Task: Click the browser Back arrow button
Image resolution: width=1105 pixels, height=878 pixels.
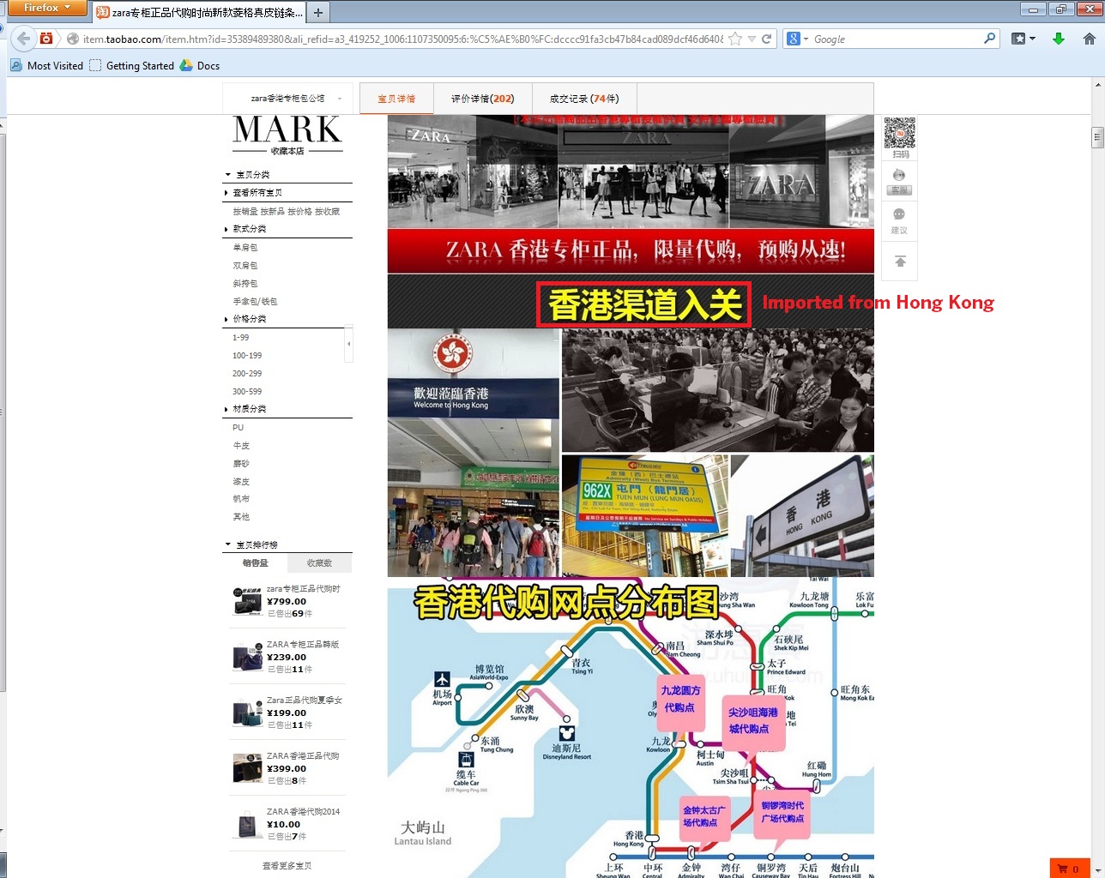Action: tap(24, 39)
